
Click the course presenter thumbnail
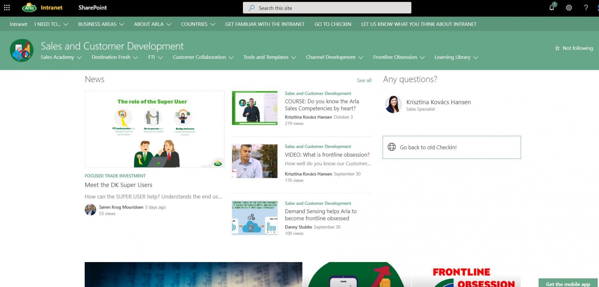tap(255, 108)
